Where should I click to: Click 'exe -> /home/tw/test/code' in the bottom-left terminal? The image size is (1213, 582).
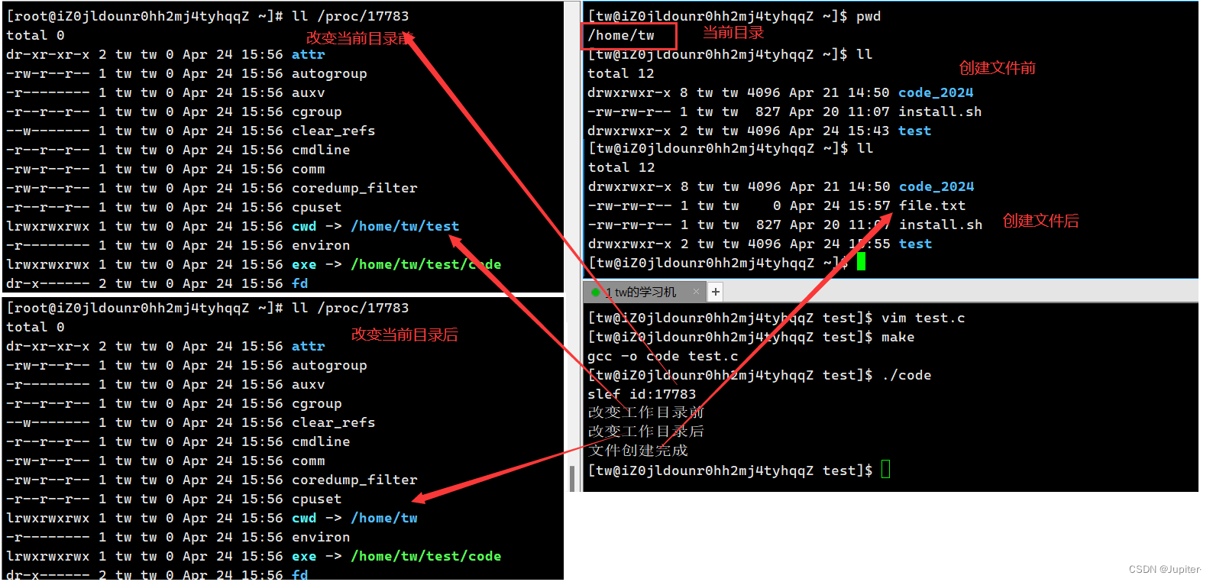click(396, 556)
